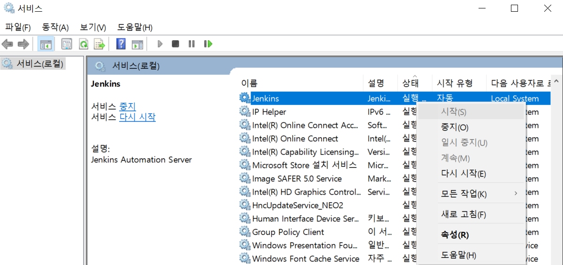
Task: Toggle the action pane toolbar icon
Action: click(x=137, y=44)
